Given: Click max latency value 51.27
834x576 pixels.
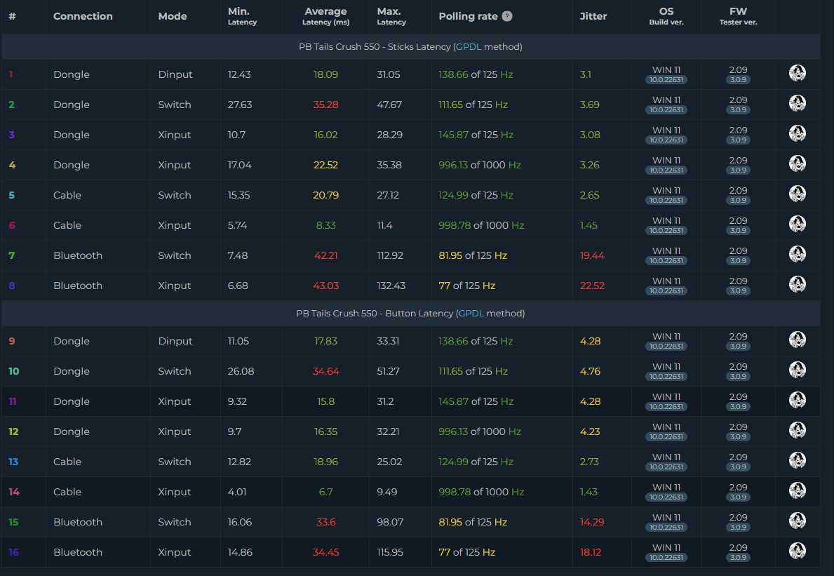Looking at the screenshot, I should pyautogui.click(x=389, y=371).
